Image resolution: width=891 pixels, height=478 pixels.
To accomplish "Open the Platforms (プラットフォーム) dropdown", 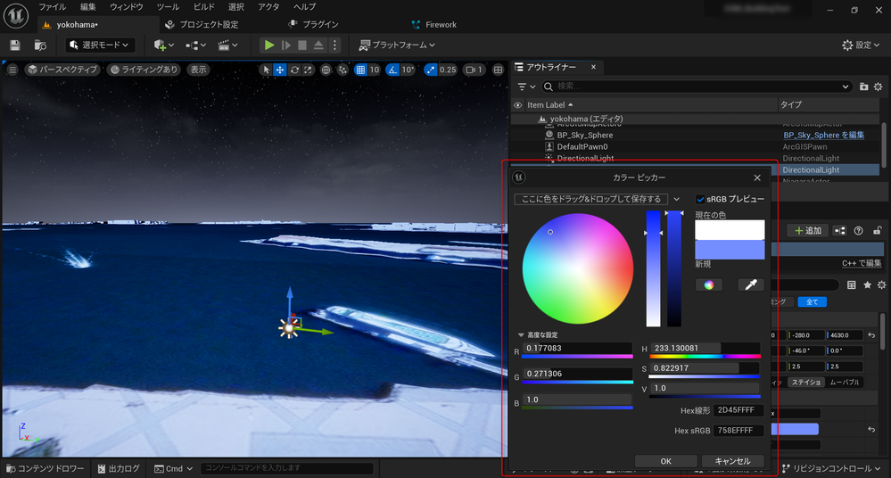I will click(x=397, y=45).
